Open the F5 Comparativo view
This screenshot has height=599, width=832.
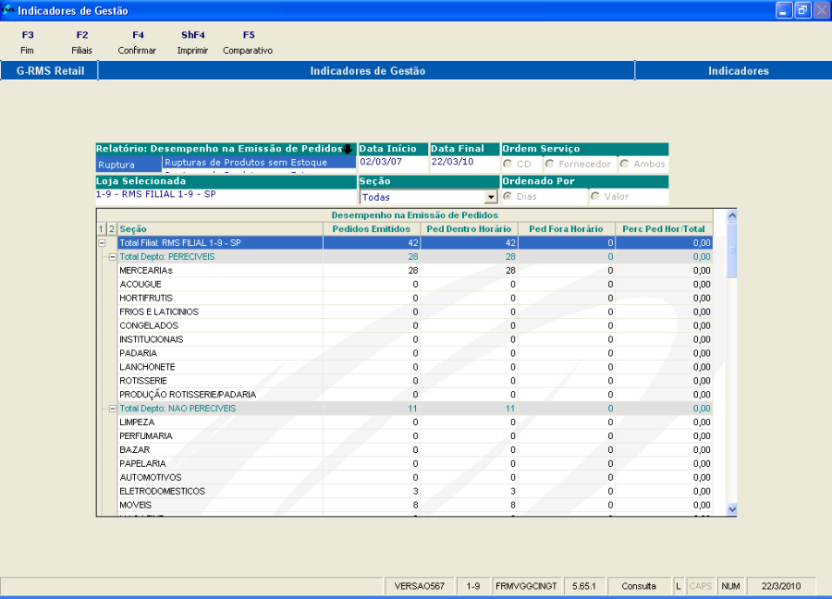click(248, 43)
